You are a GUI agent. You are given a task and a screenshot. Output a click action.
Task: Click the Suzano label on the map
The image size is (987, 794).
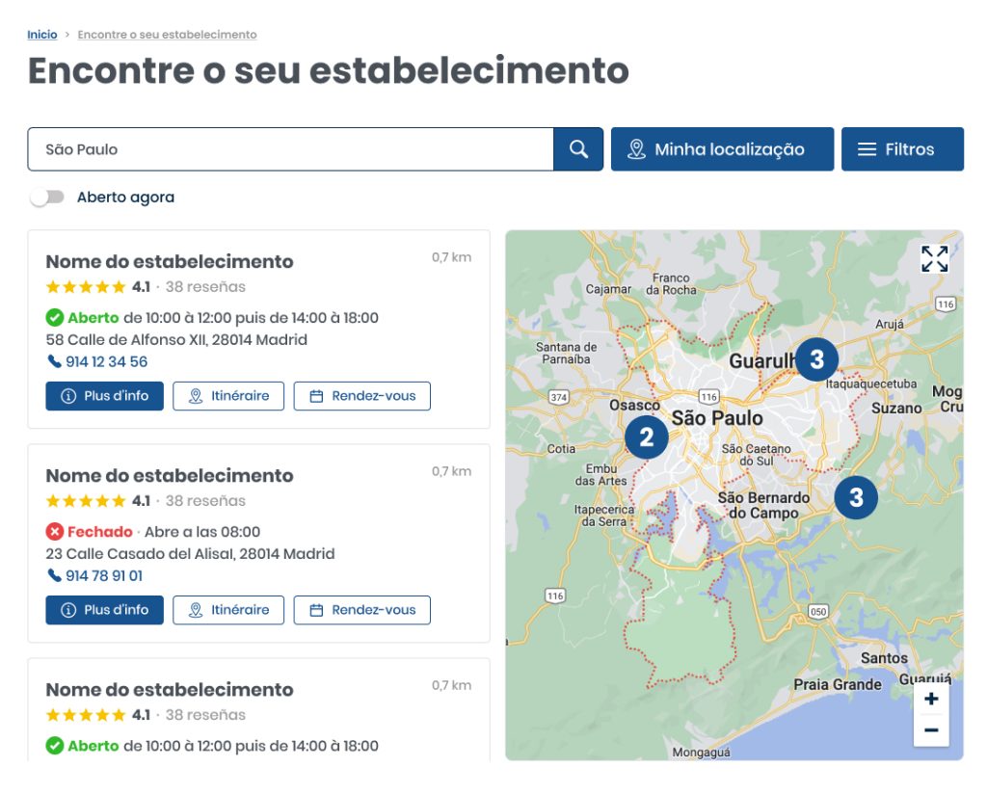896,409
